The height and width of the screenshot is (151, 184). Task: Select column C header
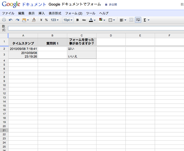click(x=82, y=35)
